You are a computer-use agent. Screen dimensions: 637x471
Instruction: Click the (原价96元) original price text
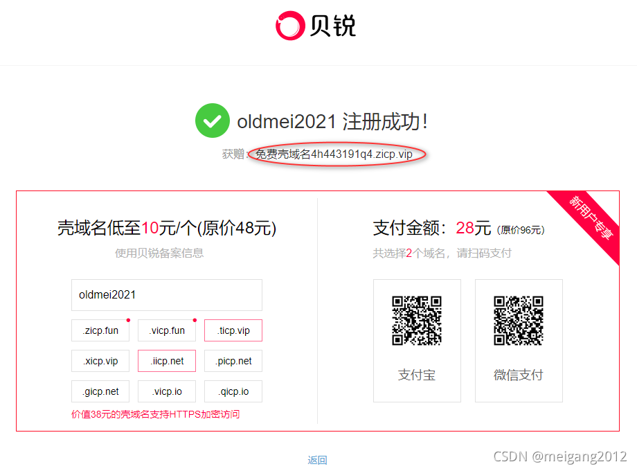(x=521, y=230)
